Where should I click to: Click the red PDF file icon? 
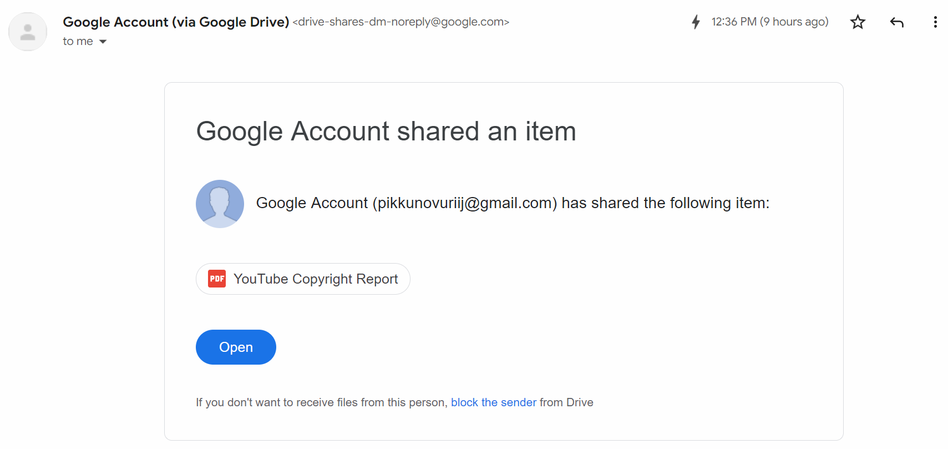(217, 279)
